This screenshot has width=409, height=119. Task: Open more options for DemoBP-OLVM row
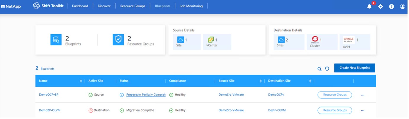(x=363, y=110)
